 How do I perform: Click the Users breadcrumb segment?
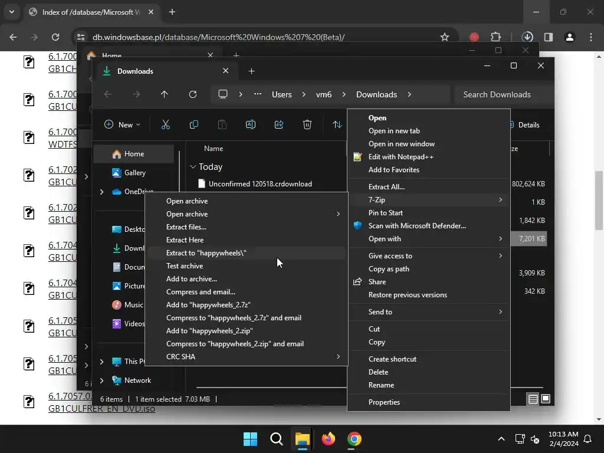pos(281,94)
